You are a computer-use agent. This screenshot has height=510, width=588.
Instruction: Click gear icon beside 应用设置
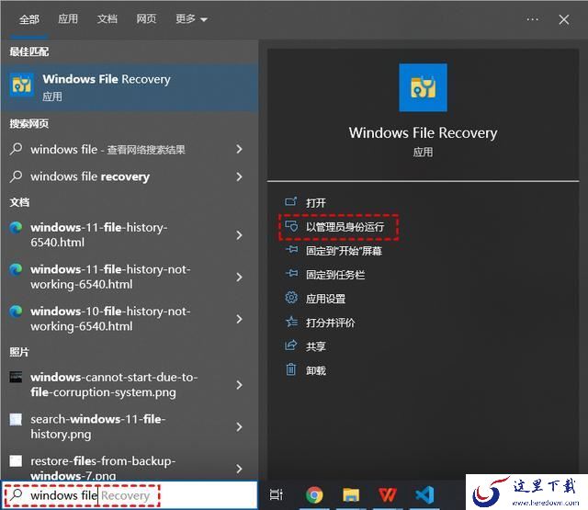291,298
